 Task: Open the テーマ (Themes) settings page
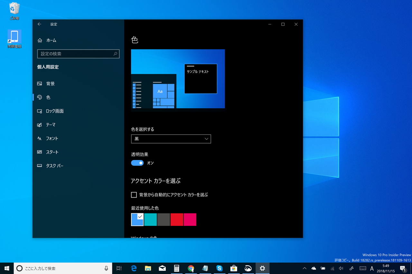point(52,125)
